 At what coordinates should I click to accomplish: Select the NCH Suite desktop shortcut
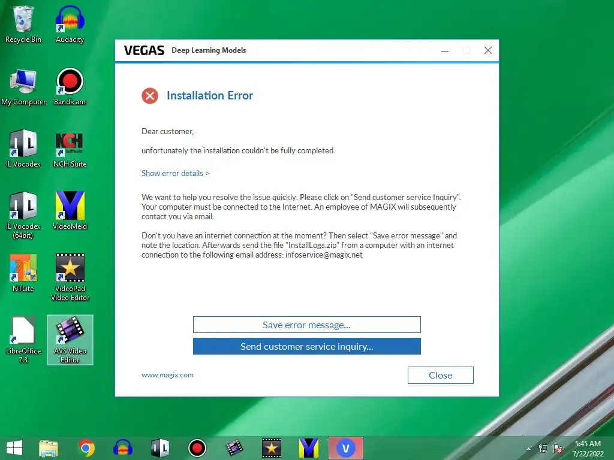pyautogui.click(x=70, y=149)
